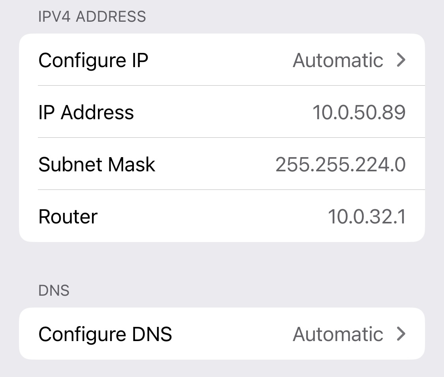The image size is (444, 377).
Task: Click the DNS section header
Action: coord(54,290)
